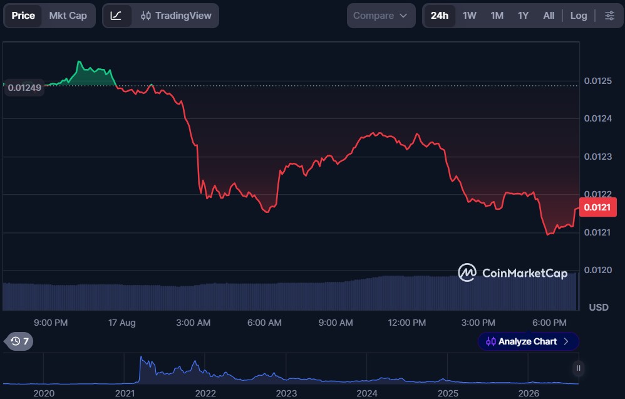Set time range to 24h
625x399 pixels.
[440, 16]
